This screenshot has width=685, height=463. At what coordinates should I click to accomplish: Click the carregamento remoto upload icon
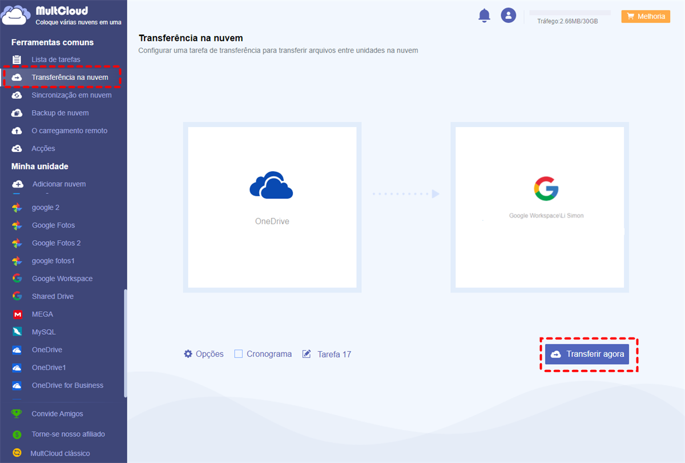click(17, 131)
